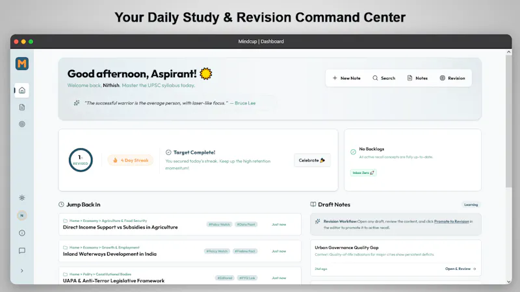The image size is (520, 292).
Task: Click the No Backlogs check icon
Action: [x=353, y=152]
